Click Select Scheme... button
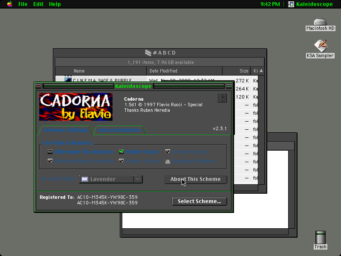The height and width of the screenshot is (256, 341). tap(199, 201)
